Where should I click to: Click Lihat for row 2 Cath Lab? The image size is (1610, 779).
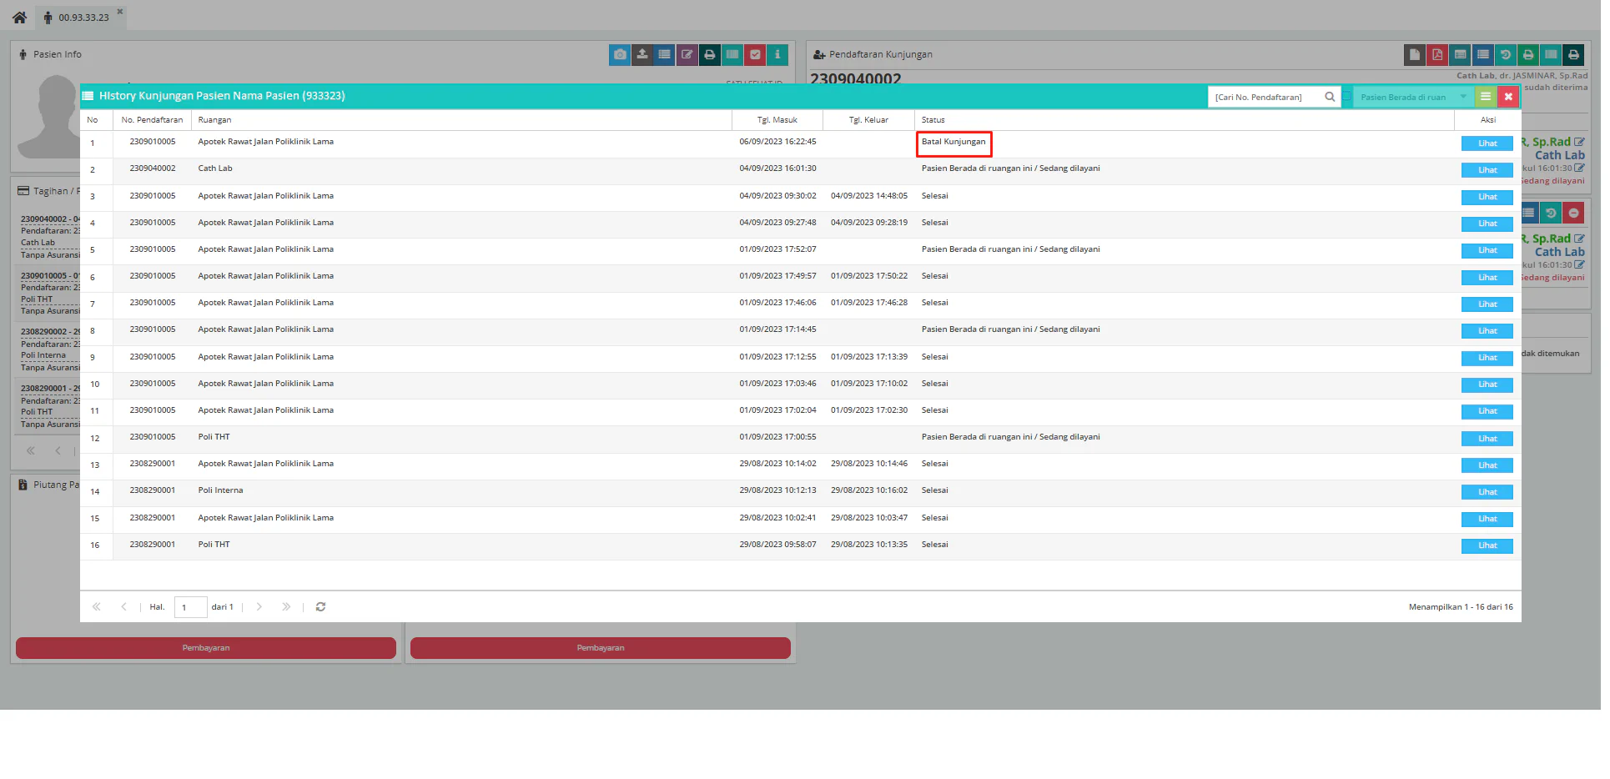click(x=1487, y=170)
